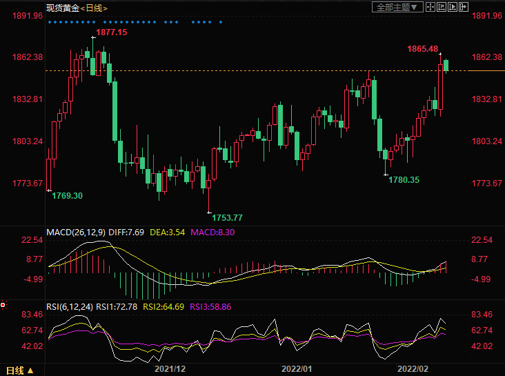Click the crosshair cursor icon in top toolbar
This screenshot has height=376, width=505.
430,7
